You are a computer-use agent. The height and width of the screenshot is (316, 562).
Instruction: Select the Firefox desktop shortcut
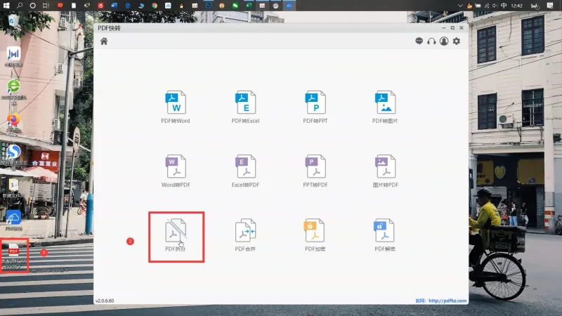click(x=13, y=123)
